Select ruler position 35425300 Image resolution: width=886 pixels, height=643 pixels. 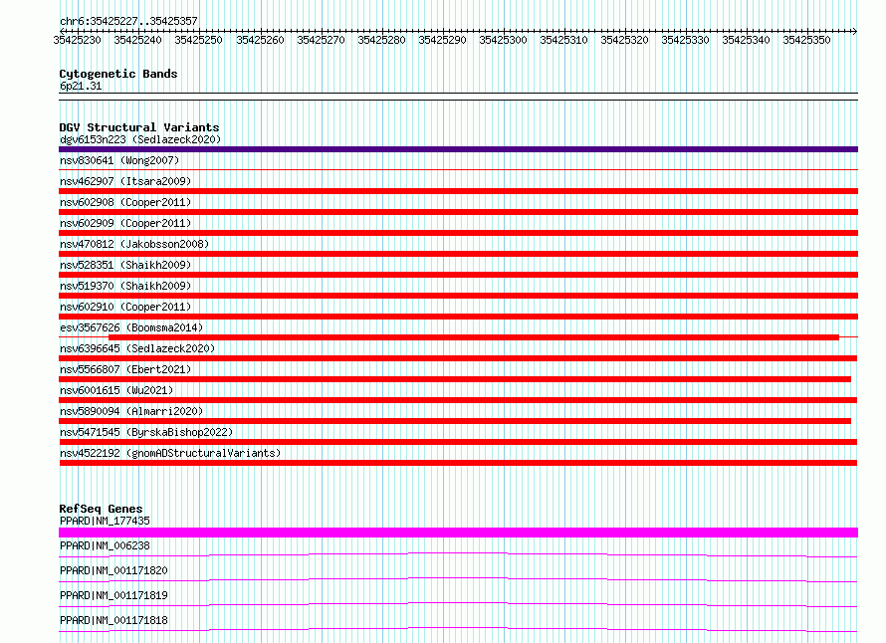coord(503,40)
